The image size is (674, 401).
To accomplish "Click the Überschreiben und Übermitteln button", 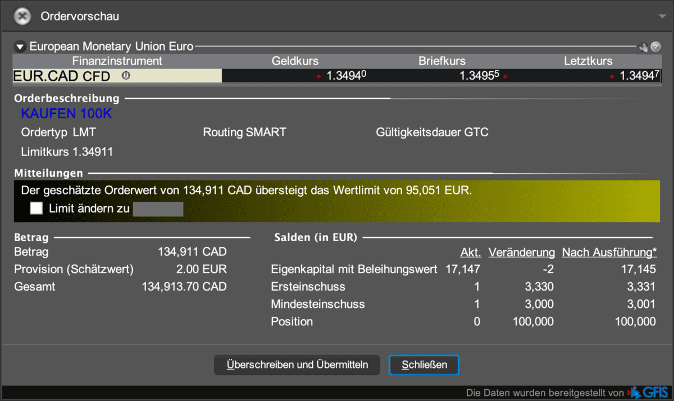I will pos(297,365).
